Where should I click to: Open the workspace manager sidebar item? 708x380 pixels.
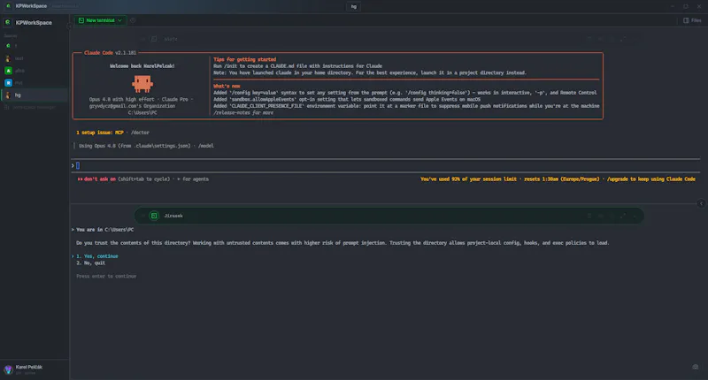click(x=30, y=107)
